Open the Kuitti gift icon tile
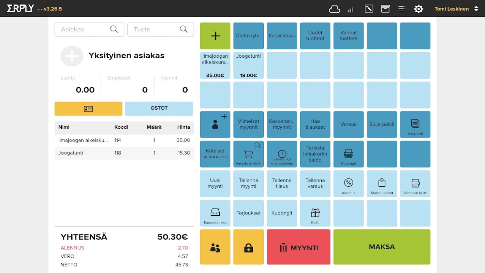 point(315,213)
